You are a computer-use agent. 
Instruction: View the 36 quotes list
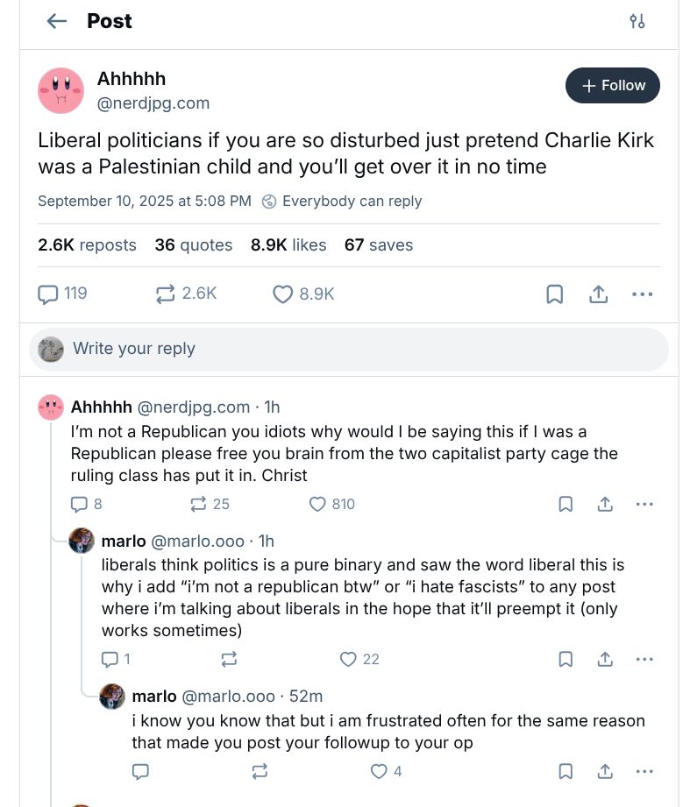[x=193, y=245]
